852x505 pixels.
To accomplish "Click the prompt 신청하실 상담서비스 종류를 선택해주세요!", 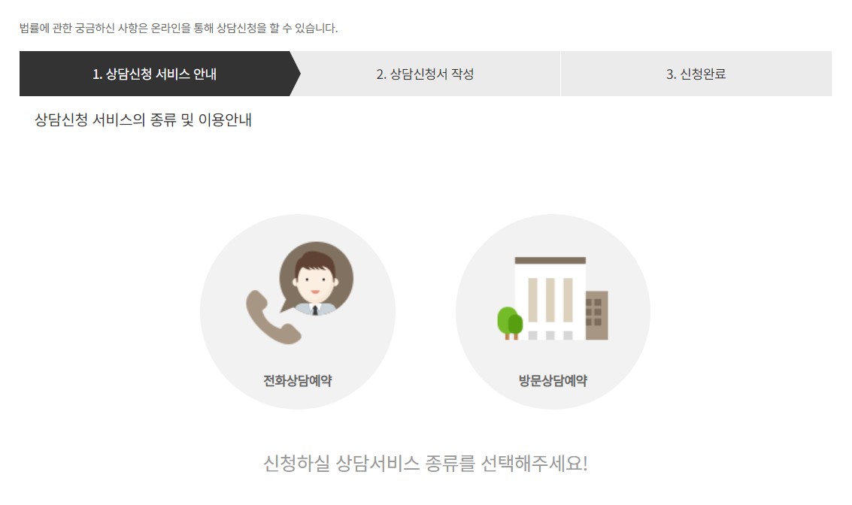I will 426,463.
